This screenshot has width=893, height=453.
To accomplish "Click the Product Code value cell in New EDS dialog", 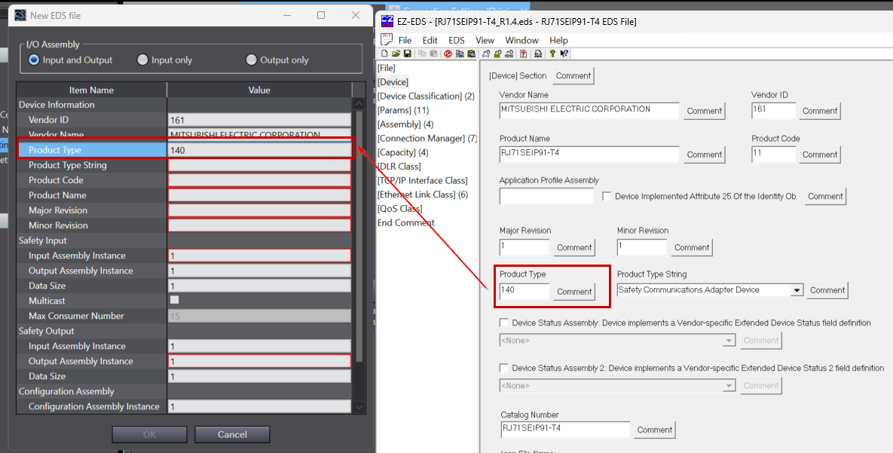I will coord(260,180).
